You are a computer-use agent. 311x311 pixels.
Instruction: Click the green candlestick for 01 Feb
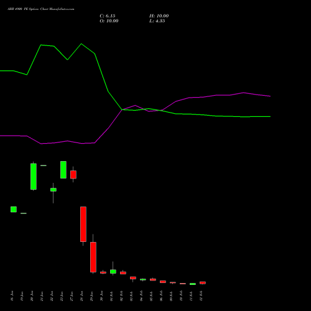113,271
